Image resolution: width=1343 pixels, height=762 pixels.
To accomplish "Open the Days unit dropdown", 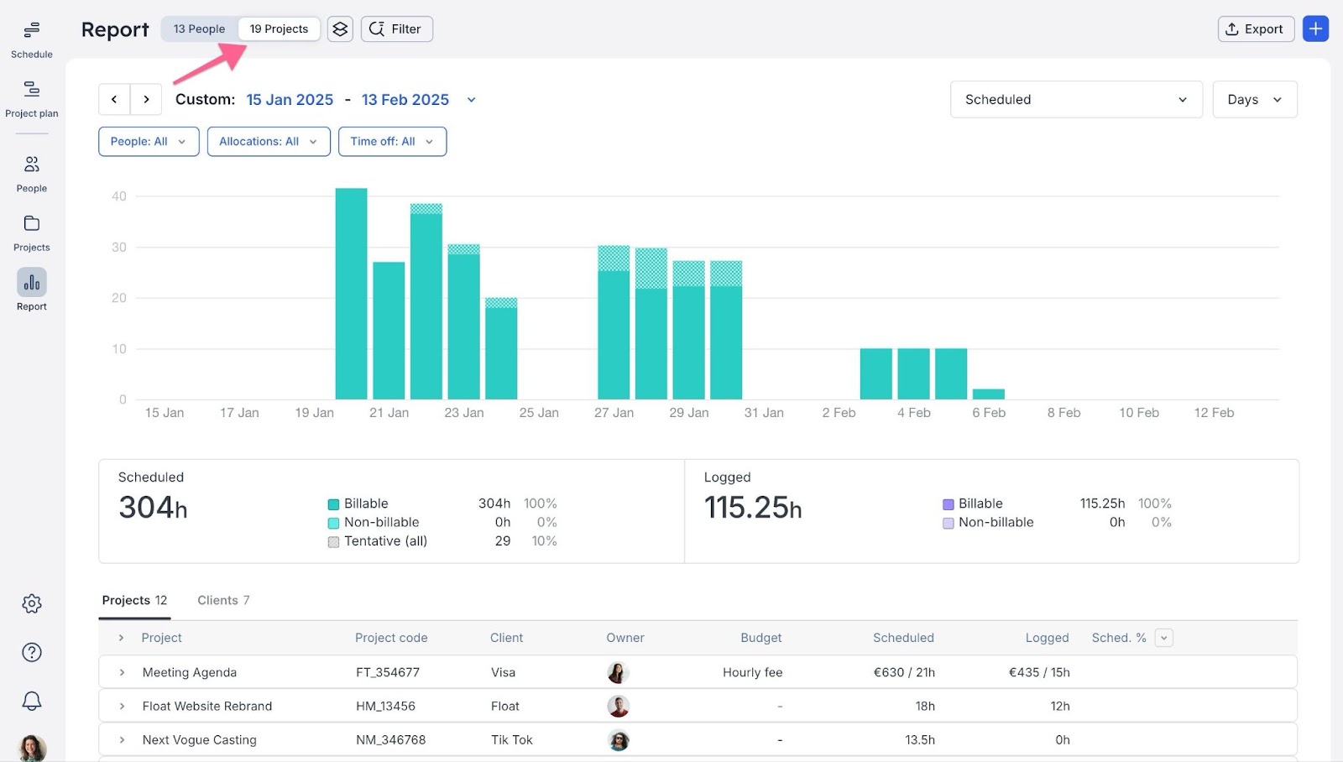I will tap(1254, 100).
